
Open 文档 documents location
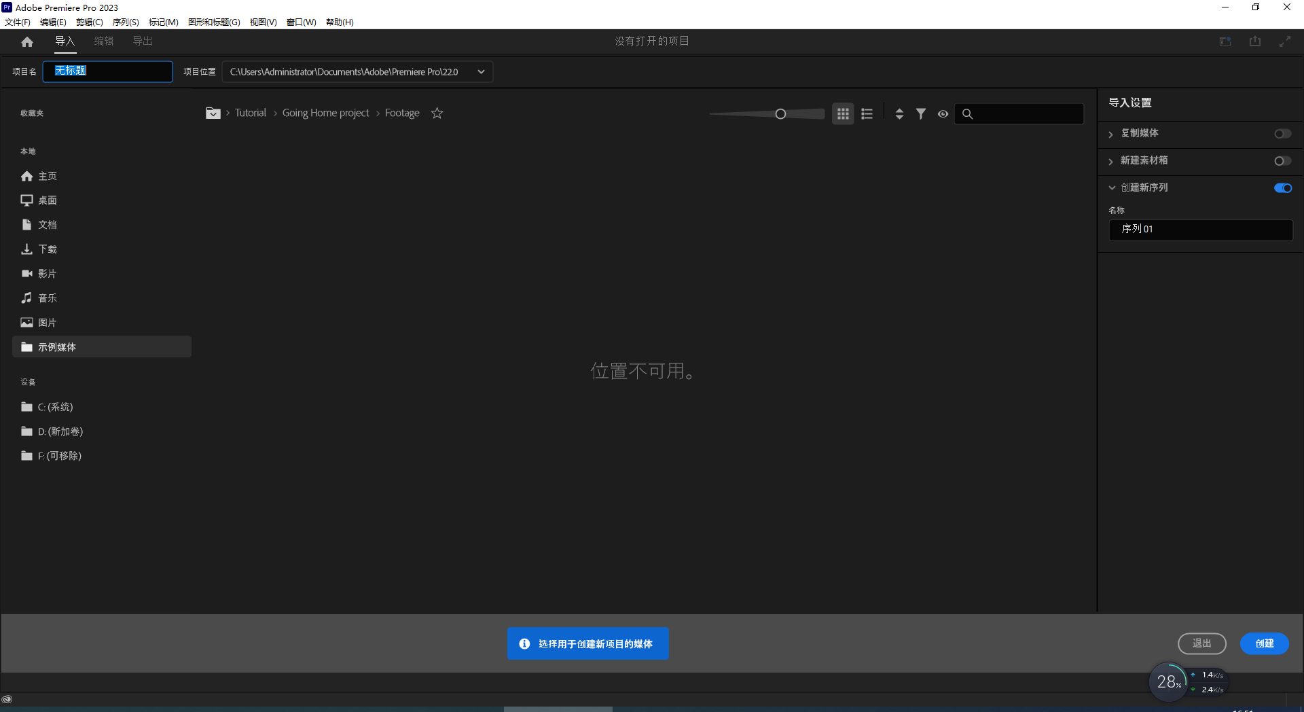tap(102, 225)
